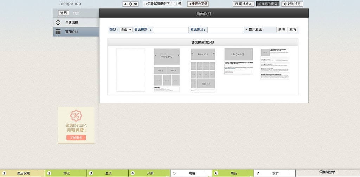Viewport: 360px width, 177px height.
Task: Click the layout icon beside 頁面設計
Action: 58,32
